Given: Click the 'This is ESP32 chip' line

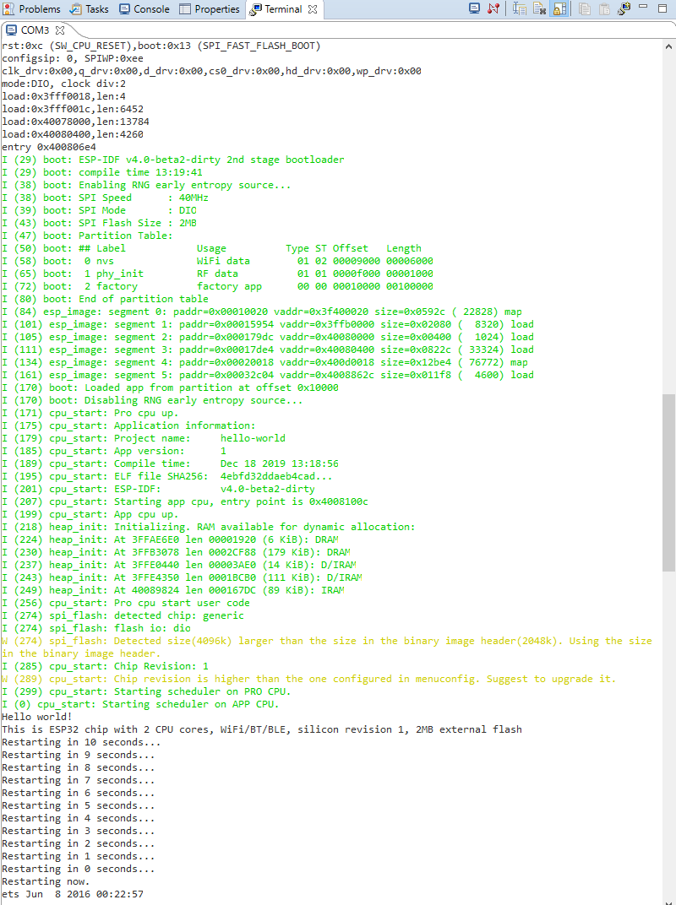Looking at the screenshot, I should 262,729.
